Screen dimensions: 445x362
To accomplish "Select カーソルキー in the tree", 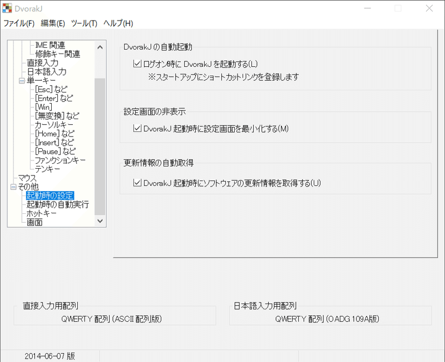I will 54,125.
